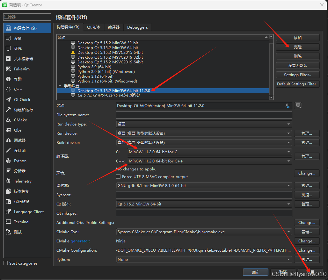This screenshot has width=328, height=280.
Task: Click the 克隆 button
Action: point(297,47)
